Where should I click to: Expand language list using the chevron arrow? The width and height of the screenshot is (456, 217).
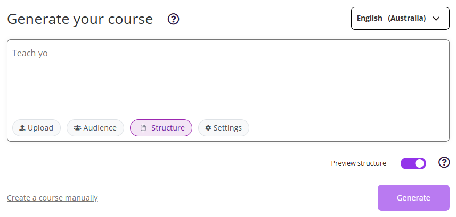[437, 18]
